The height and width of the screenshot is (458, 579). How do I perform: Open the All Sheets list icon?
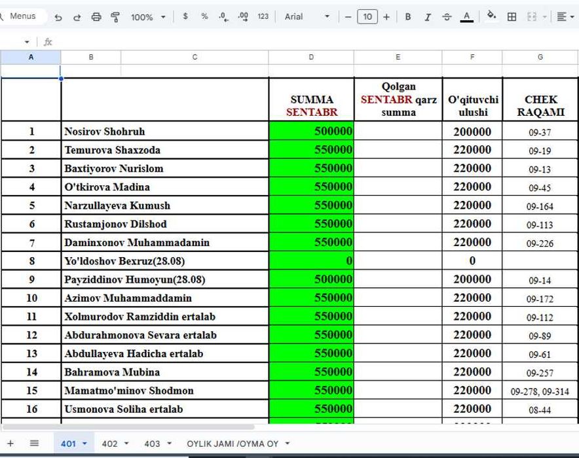(34, 443)
